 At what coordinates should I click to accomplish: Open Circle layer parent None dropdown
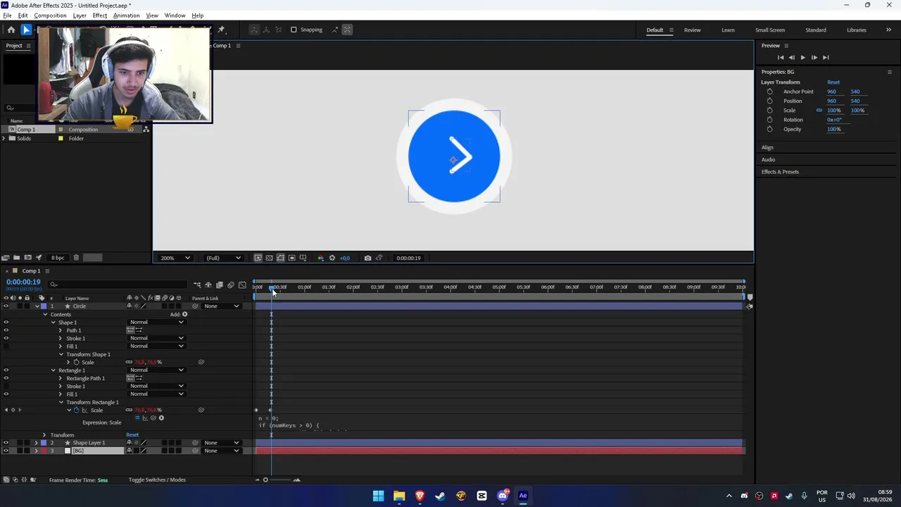coord(222,306)
